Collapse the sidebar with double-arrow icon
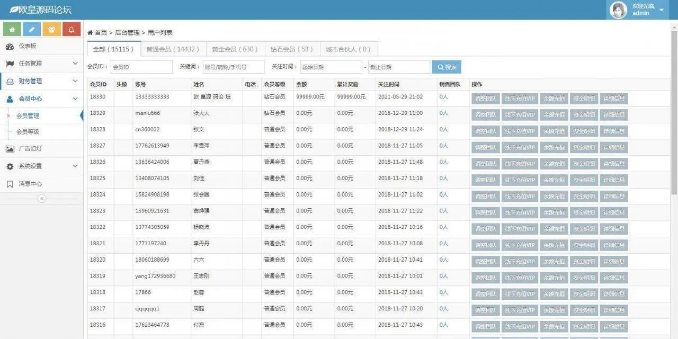 pyautogui.click(x=42, y=199)
